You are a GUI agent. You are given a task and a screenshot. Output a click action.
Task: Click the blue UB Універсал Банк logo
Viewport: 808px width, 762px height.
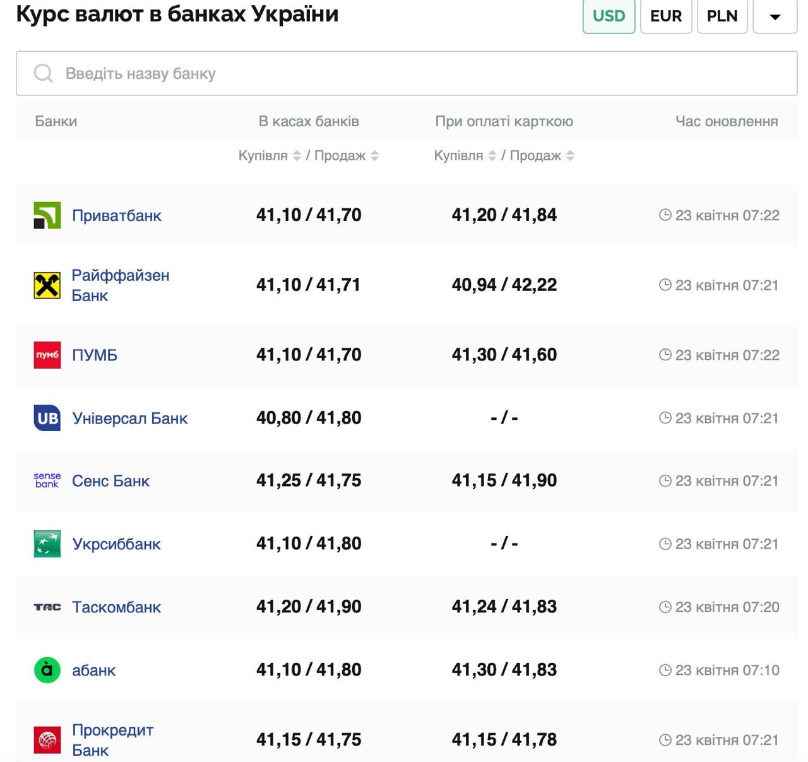(47, 418)
